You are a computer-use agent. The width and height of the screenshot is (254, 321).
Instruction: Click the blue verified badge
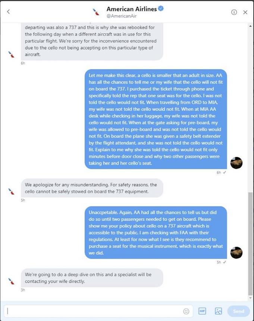pyautogui.click(x=161, y=8)
